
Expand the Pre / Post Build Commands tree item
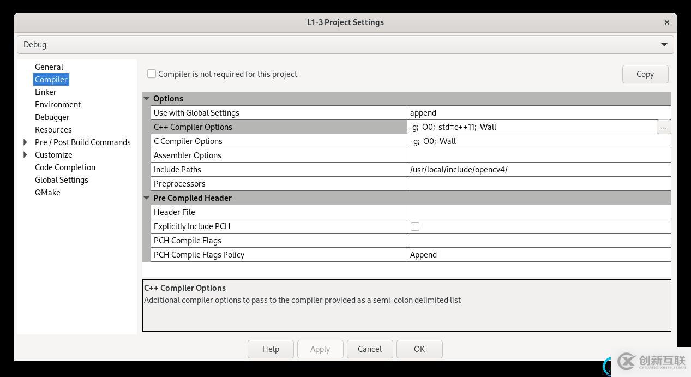(x=25, y=142)
